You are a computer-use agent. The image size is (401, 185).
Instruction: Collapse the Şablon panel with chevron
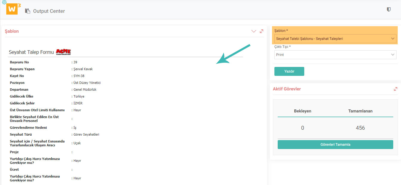click(x=253, y=31)
